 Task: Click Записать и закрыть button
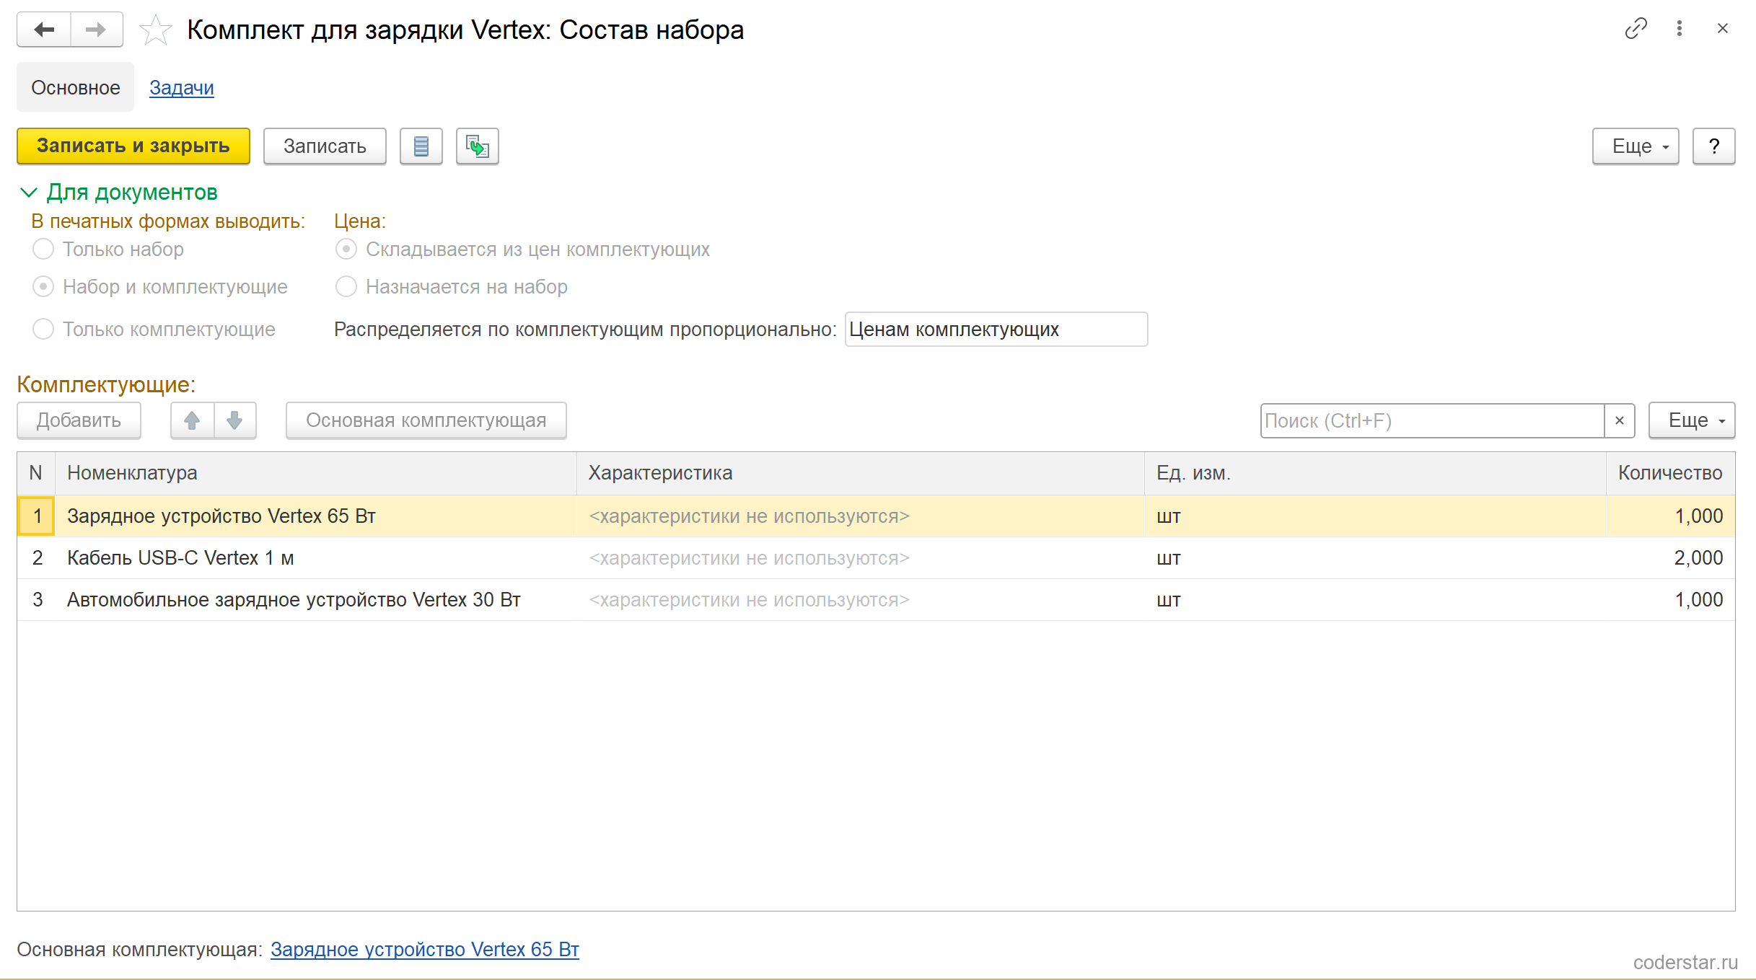pos(133,146)
